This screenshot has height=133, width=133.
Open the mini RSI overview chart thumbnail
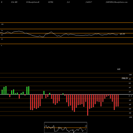(66, 127)
